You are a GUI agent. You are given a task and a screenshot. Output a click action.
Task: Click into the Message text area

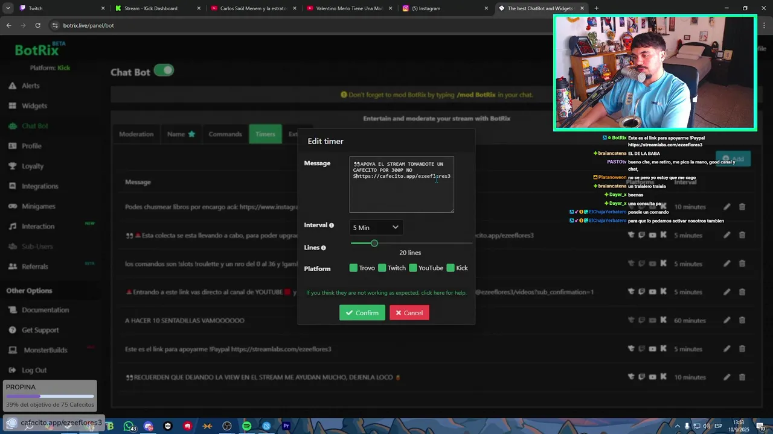pos(402,184)
